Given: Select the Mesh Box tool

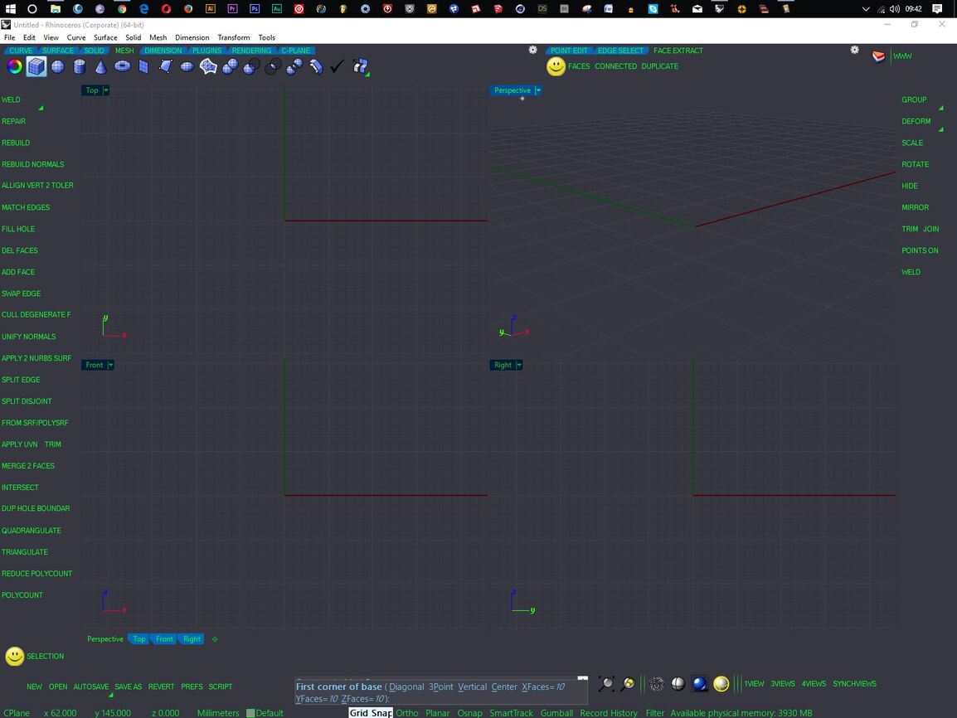Looking at the screenshot, I should pos(36,66).
